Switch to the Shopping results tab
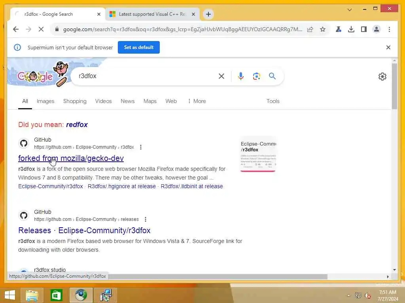405x303 pixels. [75, 101]
